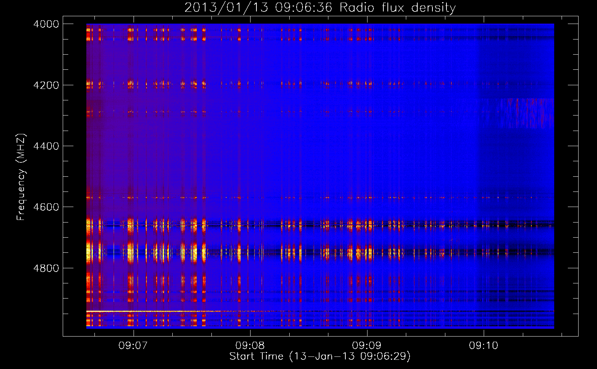Click the '4000' frequency axis label
Image resolution: width=597 pixels, height=369 pixels.
[46, 24]
